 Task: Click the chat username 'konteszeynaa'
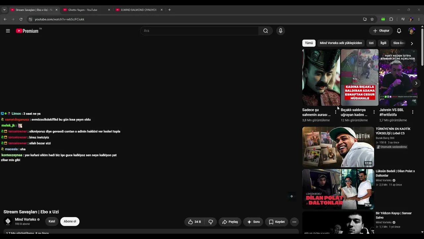[x=12, y=155]
